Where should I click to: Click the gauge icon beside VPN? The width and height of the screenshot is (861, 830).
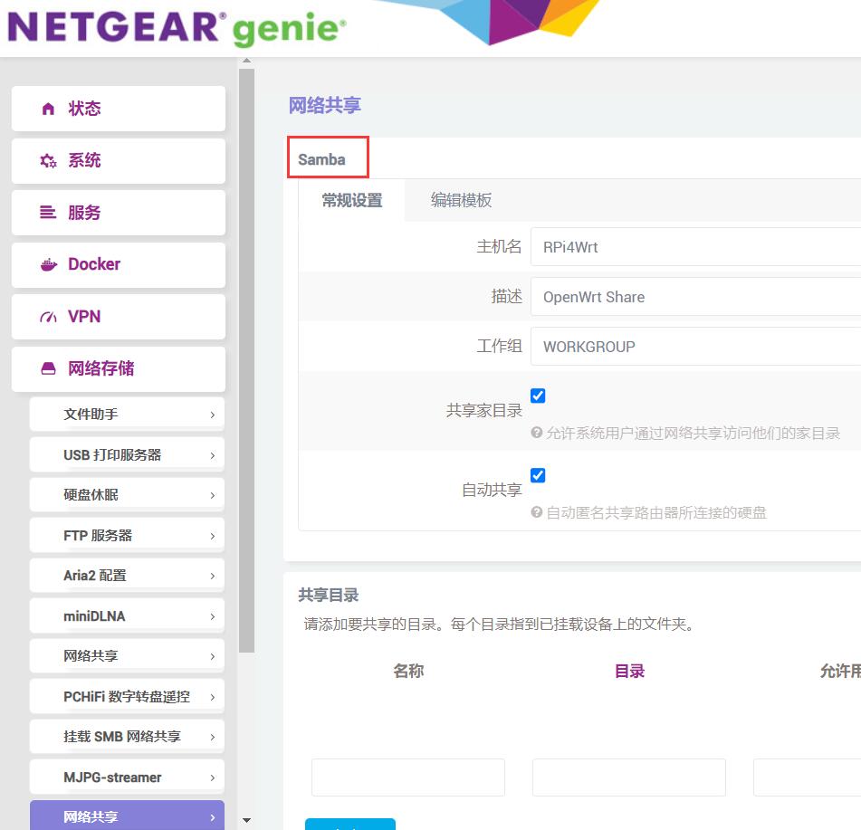click(x=48, y=317)
